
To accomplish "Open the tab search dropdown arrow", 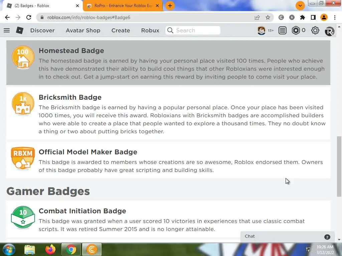I will 300,6.
